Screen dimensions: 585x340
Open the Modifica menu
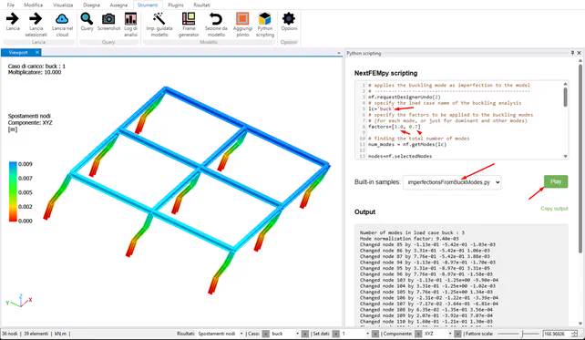pos(33,5)
